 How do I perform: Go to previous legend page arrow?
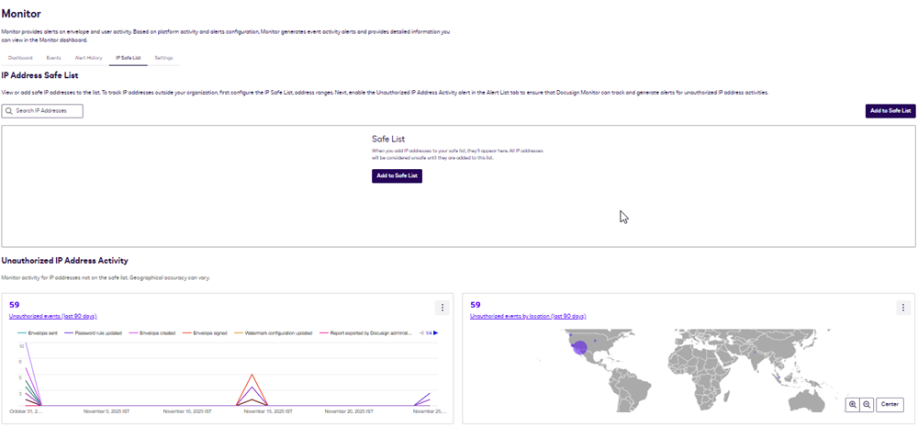click(x=420, y=332)
